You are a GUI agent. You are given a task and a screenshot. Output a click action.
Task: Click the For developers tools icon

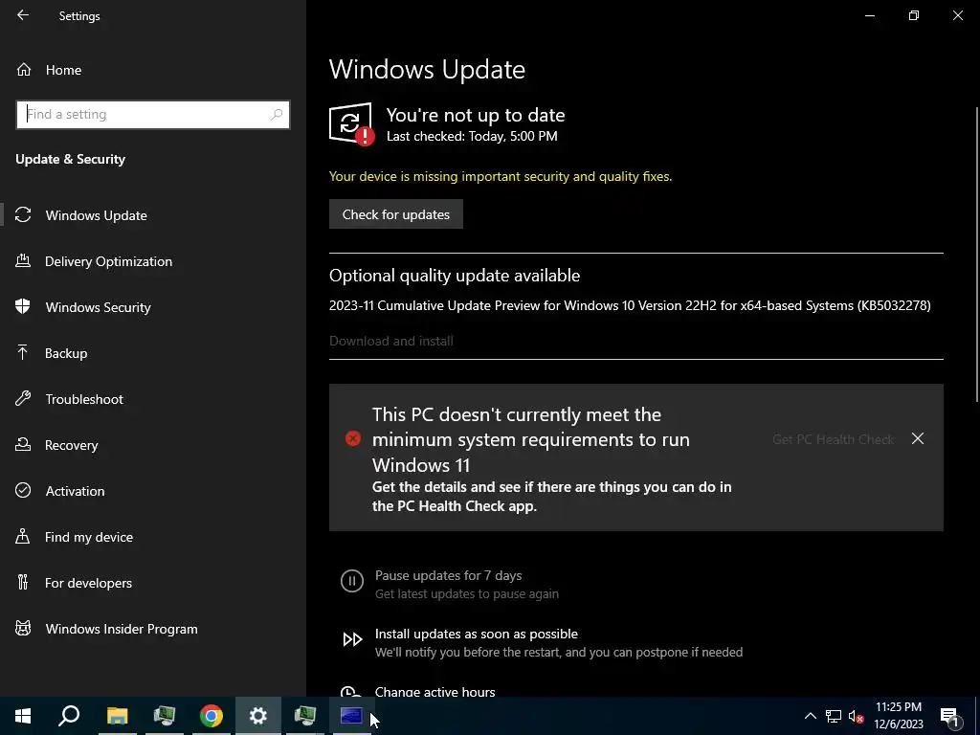pyautogui.click(x=23, y=583)
